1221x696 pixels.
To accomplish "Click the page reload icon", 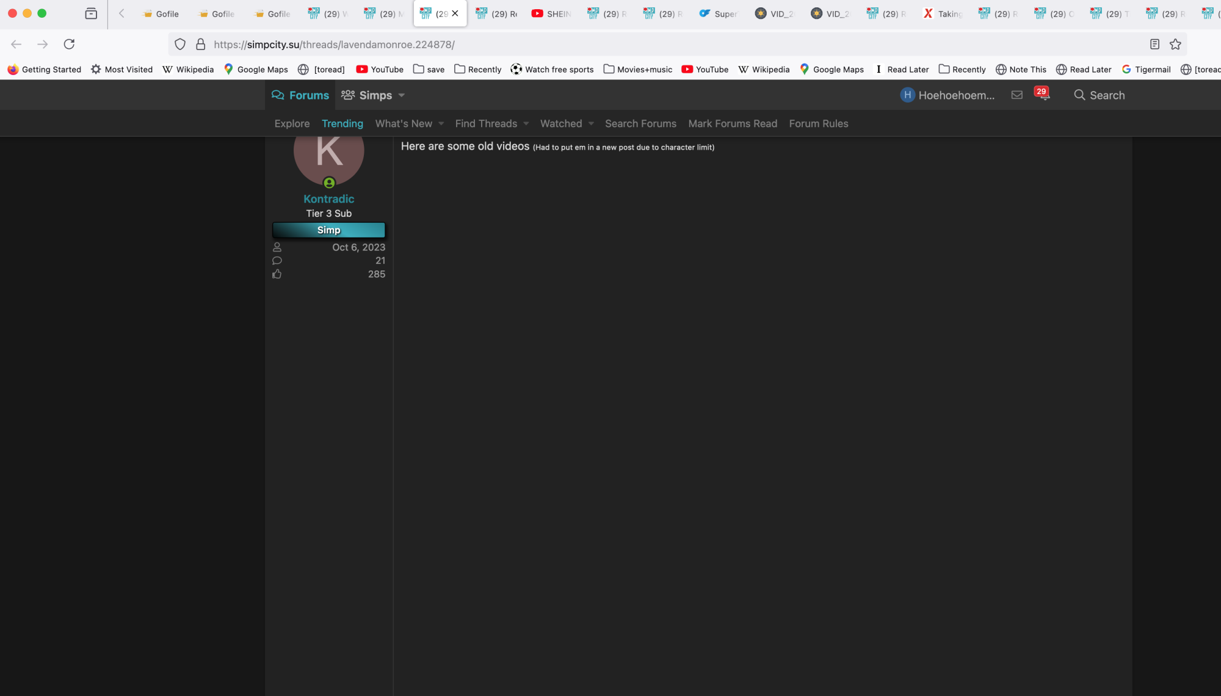I will 69,44.
